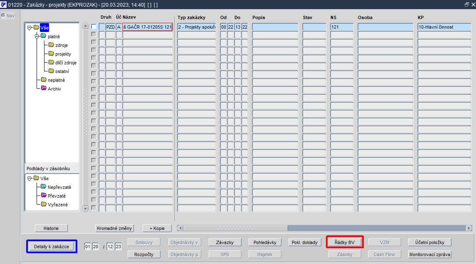This screenshot has width=476, height=264.
Task: Tick the second row checkbox in grid
Action: pos(94,34)
